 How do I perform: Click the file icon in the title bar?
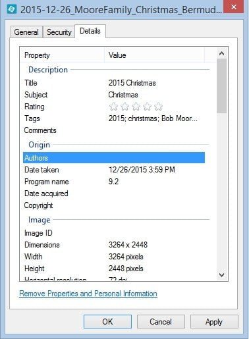click(x=12, y=9)
